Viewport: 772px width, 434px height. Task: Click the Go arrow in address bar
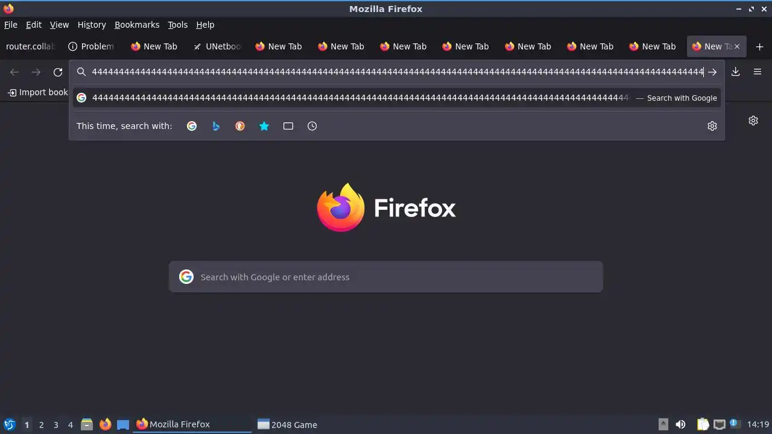(712, 72)
